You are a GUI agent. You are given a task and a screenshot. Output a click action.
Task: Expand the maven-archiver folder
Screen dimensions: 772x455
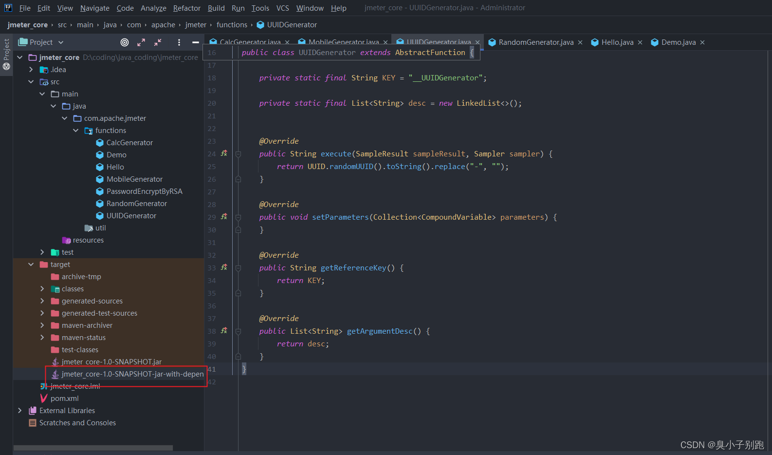coord(42,325)
